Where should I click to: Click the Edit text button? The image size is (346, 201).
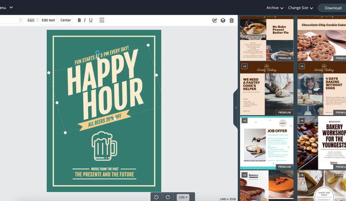48,20
